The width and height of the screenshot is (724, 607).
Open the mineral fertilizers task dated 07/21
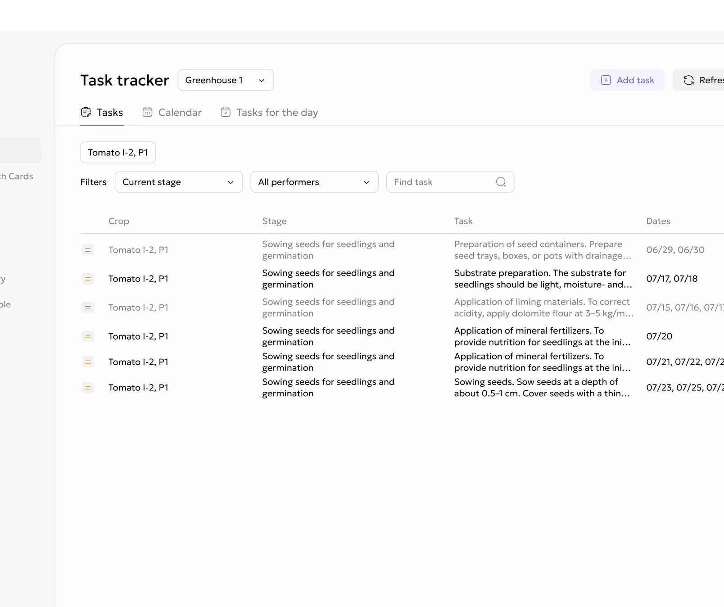[x=543, y=362]
